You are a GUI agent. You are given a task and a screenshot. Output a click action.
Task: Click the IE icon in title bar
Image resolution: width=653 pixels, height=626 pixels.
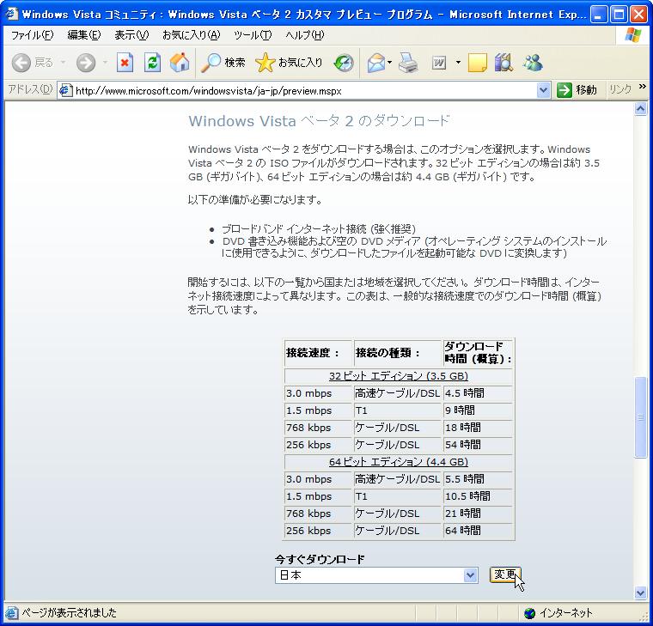[12, 14]
